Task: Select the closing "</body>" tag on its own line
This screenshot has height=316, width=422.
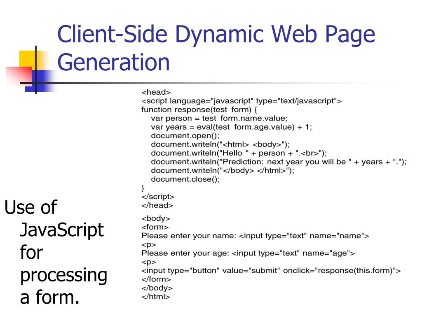Action: click(157, 288)
